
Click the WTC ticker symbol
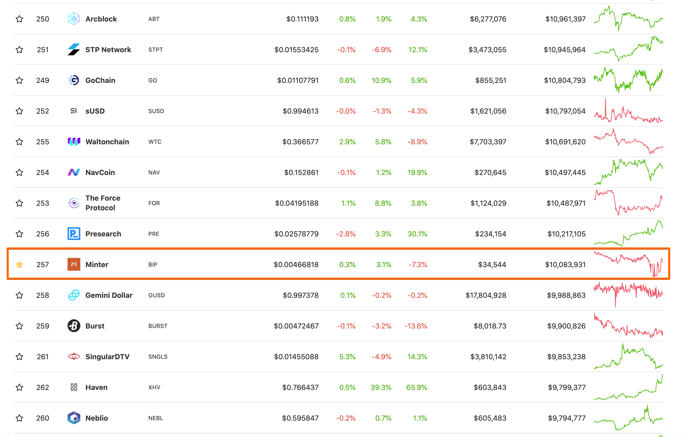coord(155,141)
